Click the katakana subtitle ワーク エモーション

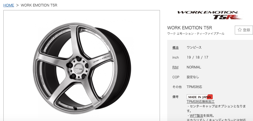[196, 34]
